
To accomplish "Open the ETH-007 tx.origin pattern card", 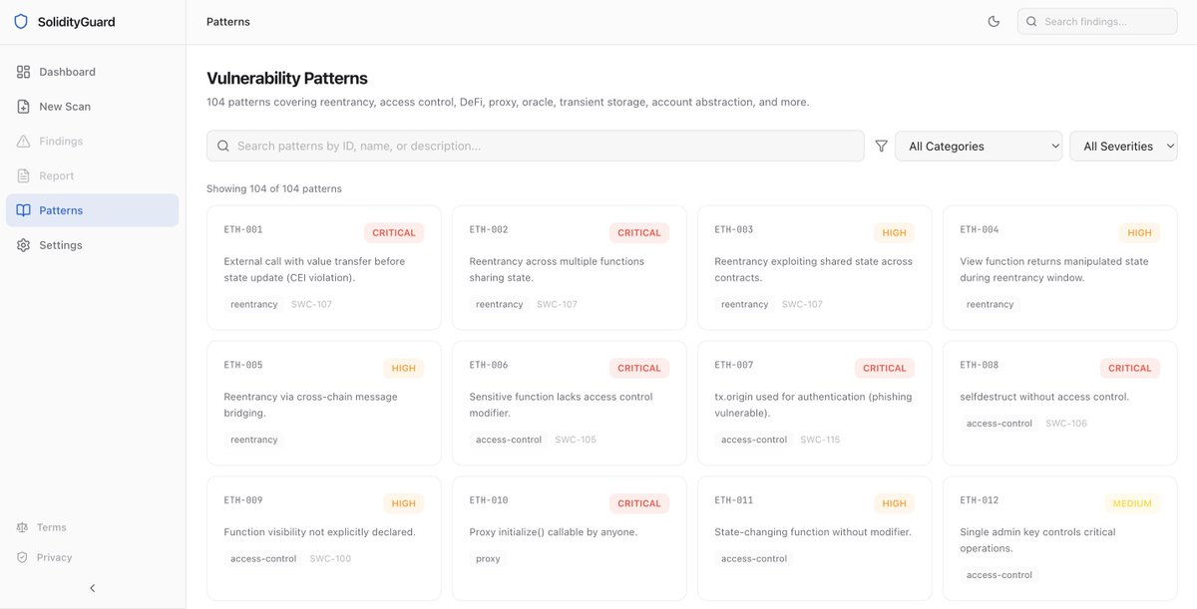I will [815, 403].
